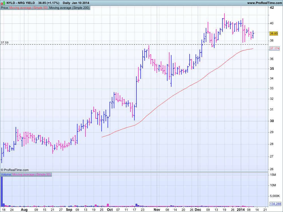Image resolution: width=283 pixels, height=212 pixels.
Task: Click the 30 price axis label
Action: (x=272, y=121)
